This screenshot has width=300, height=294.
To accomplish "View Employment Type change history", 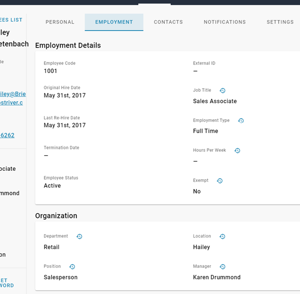I will click(x=241, y=121).
